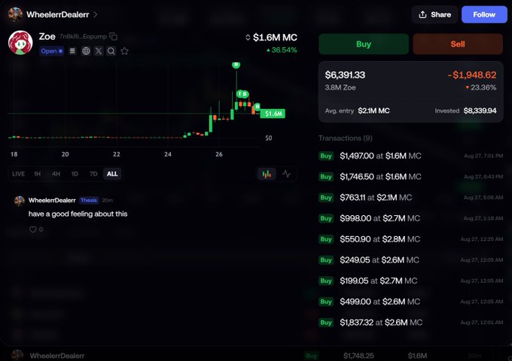This screenshot has height=361, width=512.
Task: Select the 4H chart range
Action: [x=56, y=174]
